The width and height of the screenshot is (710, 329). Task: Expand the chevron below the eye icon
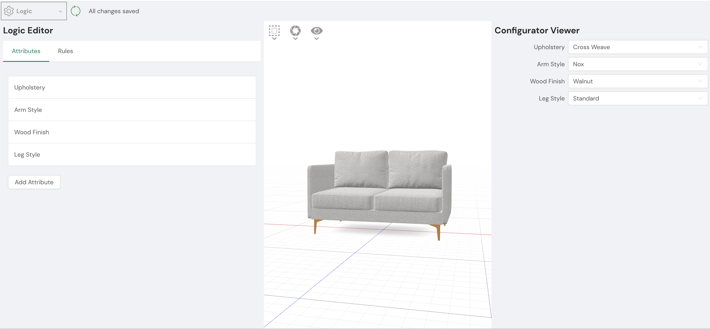[x=316, y=39]
